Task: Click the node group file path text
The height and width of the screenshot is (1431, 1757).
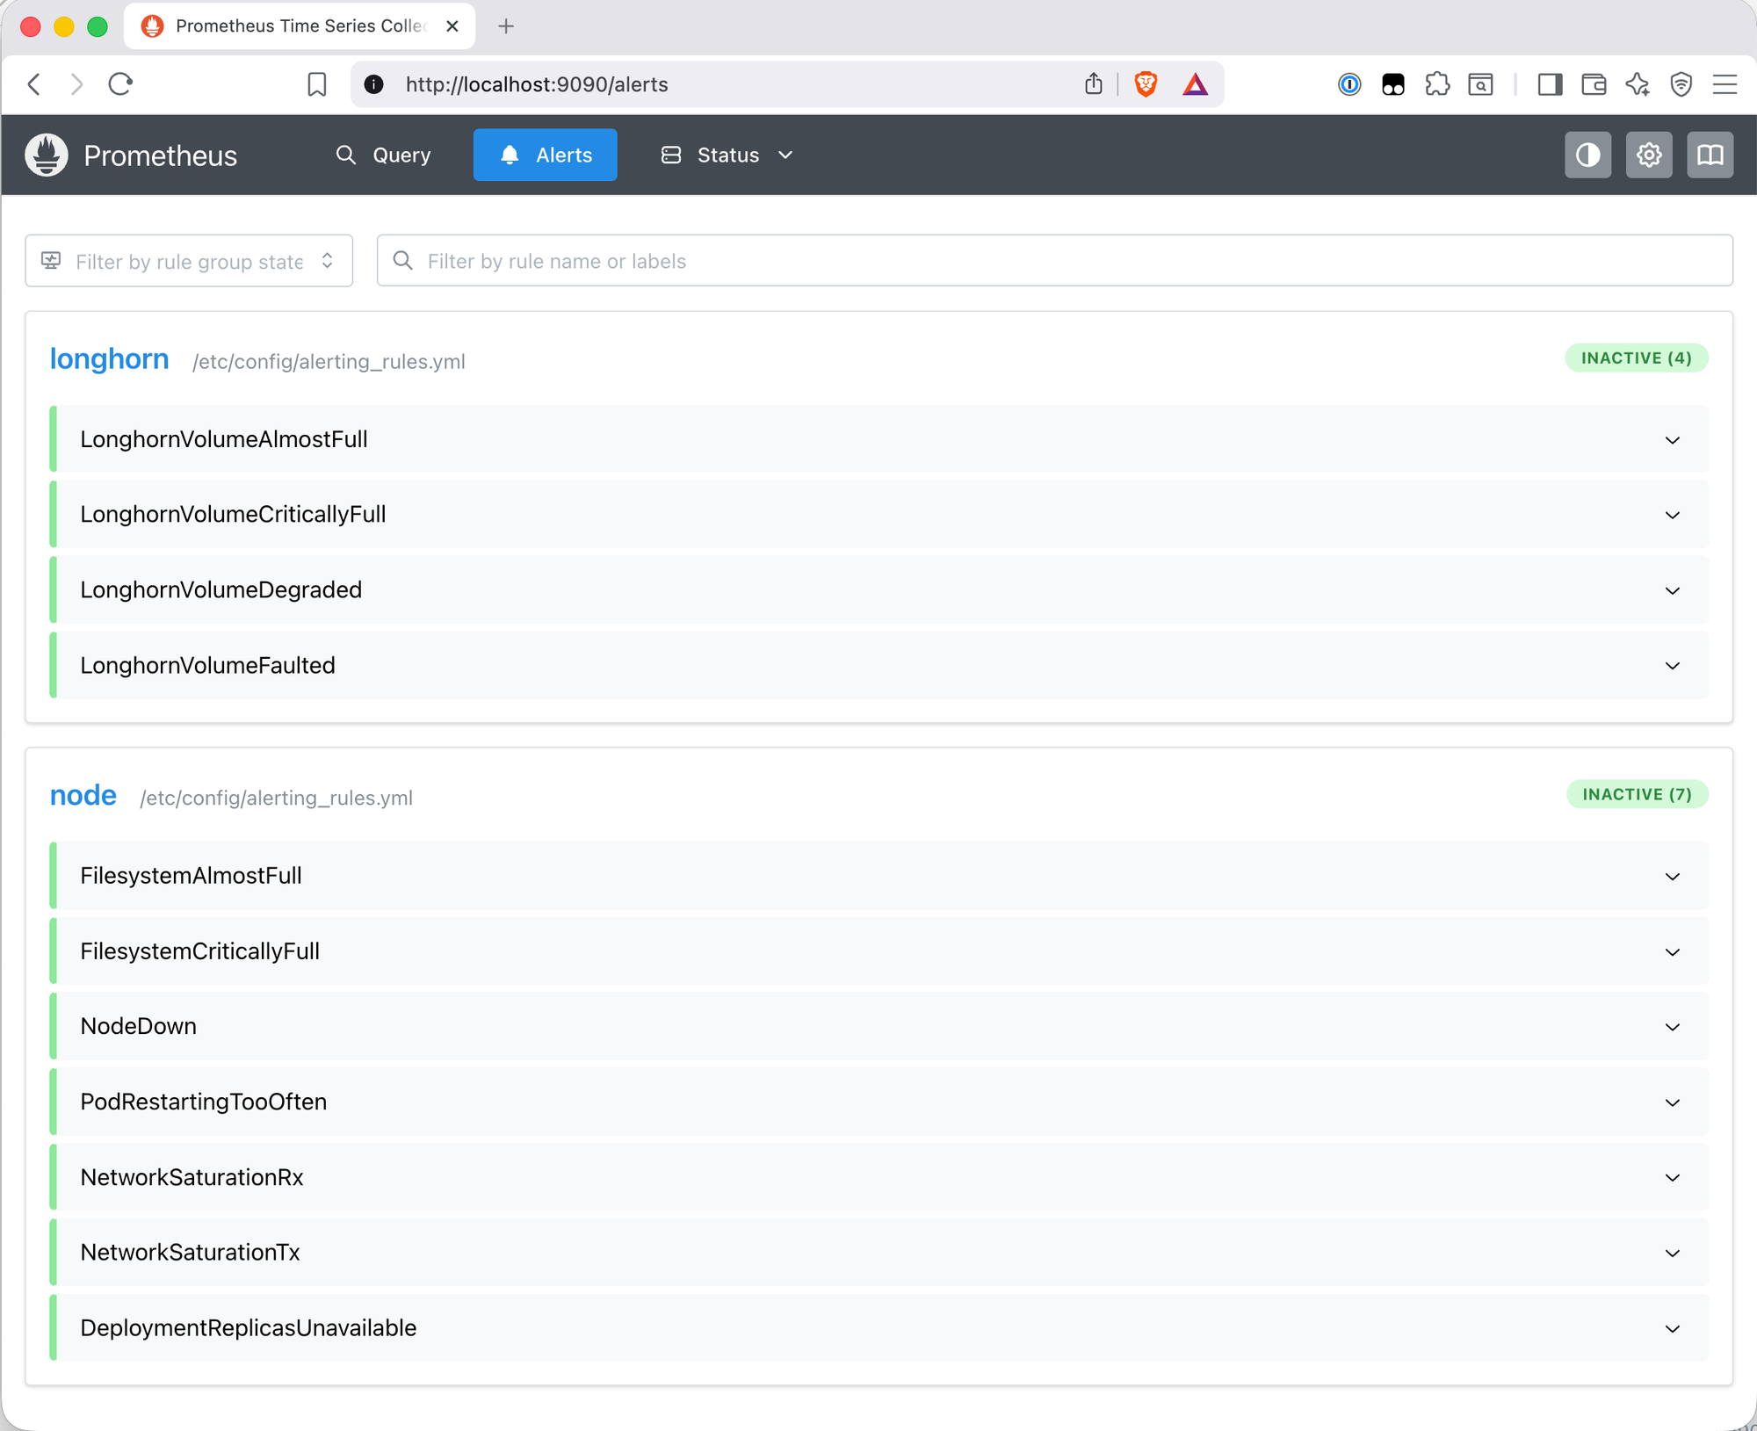Action: [276, 798]
